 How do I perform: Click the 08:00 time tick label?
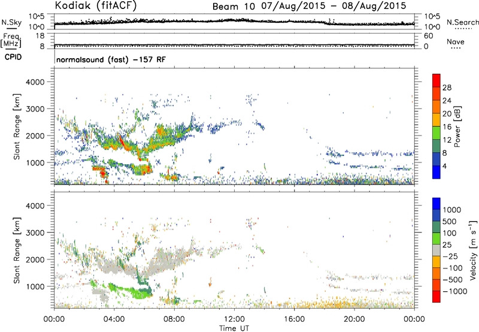point(174,319)
